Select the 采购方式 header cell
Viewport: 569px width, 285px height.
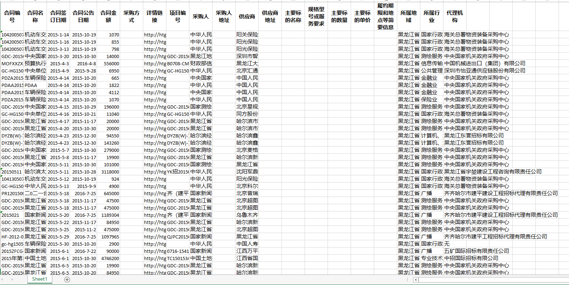point(131,17)
